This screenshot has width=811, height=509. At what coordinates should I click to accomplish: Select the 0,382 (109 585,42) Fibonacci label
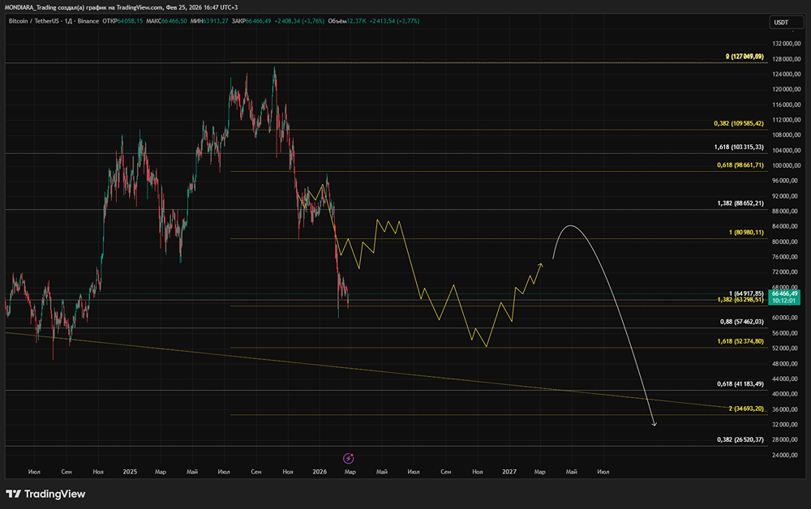click(x=738, y=124)
